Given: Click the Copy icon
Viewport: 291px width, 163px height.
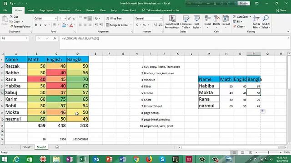Looking at the screenshot, I should coord(11,22).
